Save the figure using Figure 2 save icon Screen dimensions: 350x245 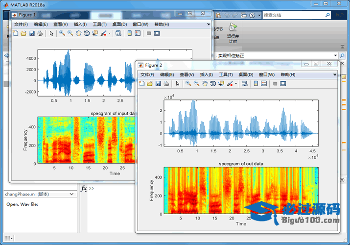point(158,83)
